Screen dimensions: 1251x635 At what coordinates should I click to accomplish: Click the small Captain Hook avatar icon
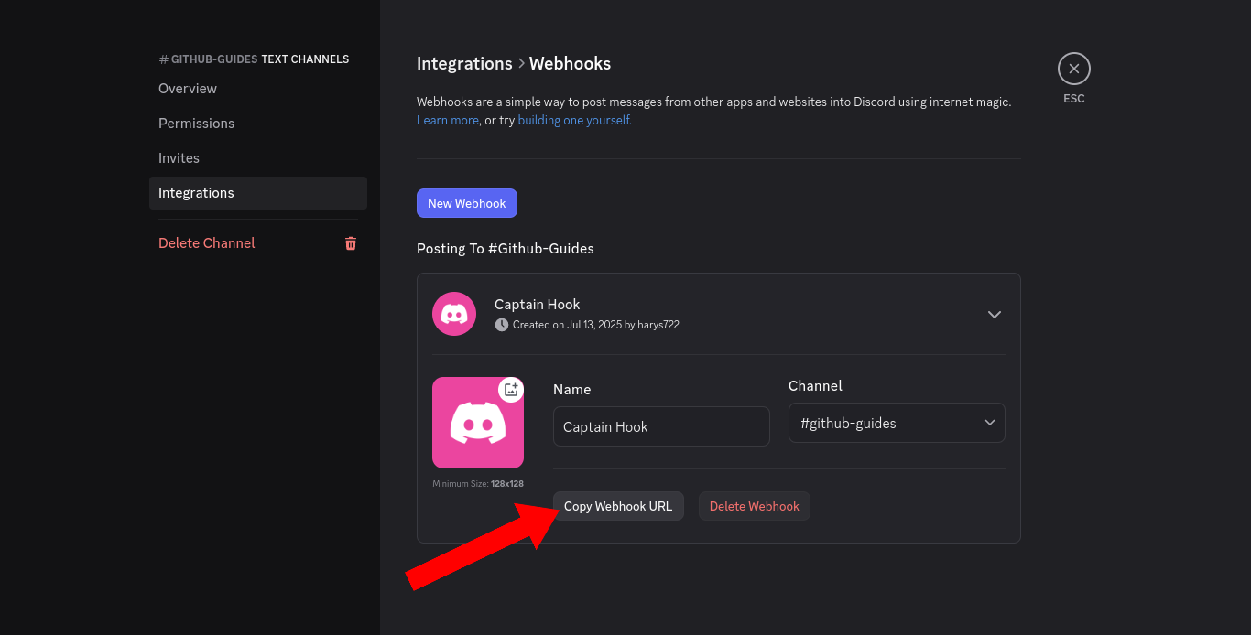click(454, 314)
